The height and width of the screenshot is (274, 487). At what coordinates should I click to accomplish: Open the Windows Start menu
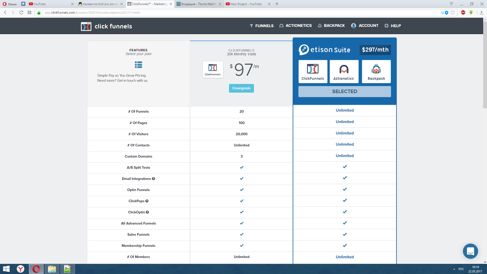(x=6, y=269)
